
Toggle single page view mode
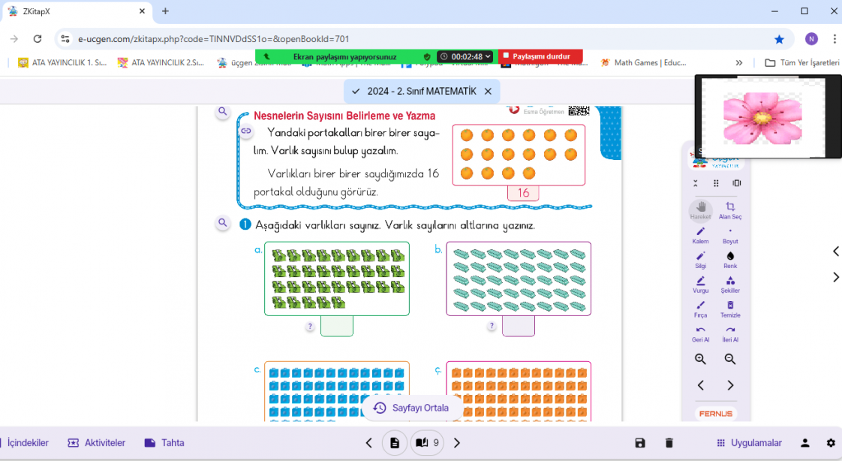tap(395, 443)
